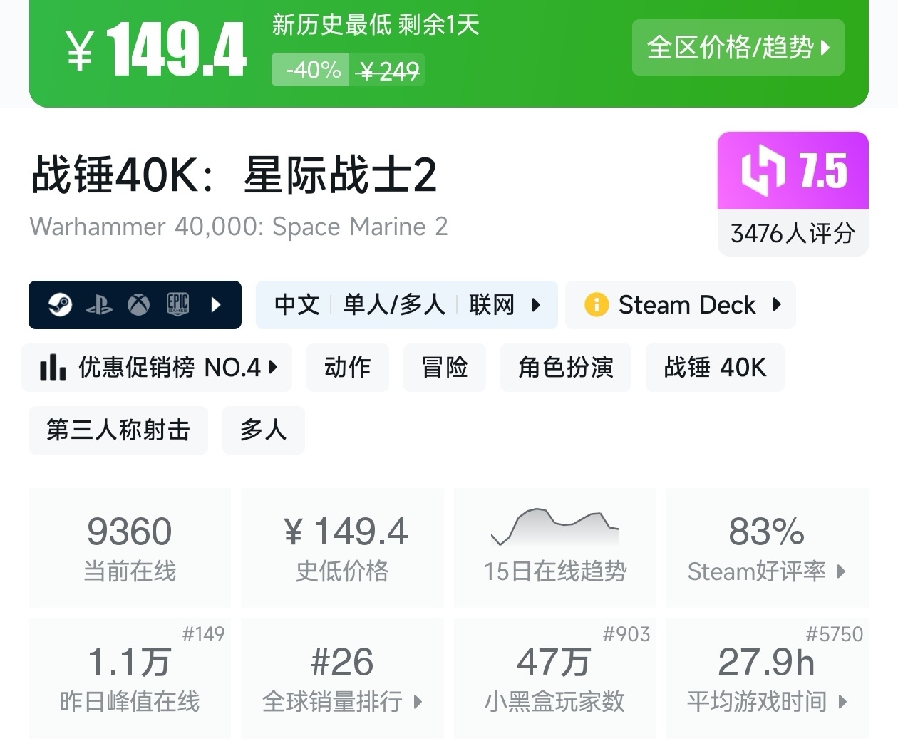Click the yellow Steam Deck info icon

click(x=596, y=305)
